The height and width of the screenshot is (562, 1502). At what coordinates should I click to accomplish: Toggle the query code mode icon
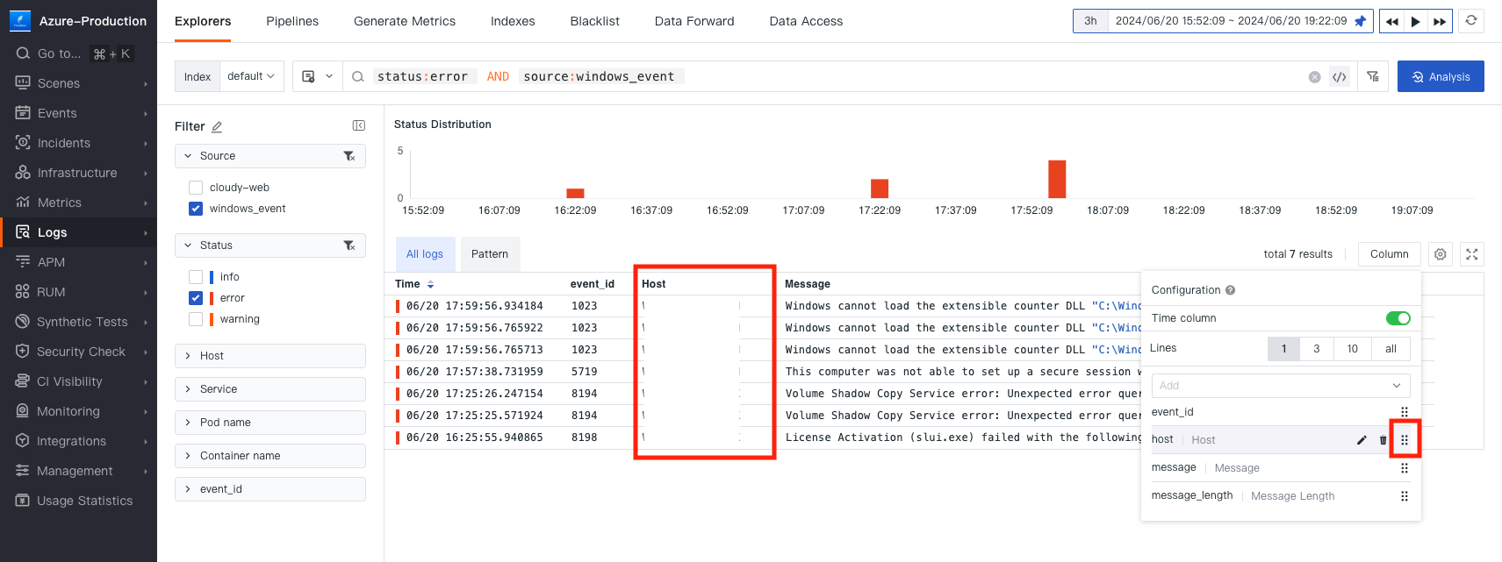(1340, 77)
